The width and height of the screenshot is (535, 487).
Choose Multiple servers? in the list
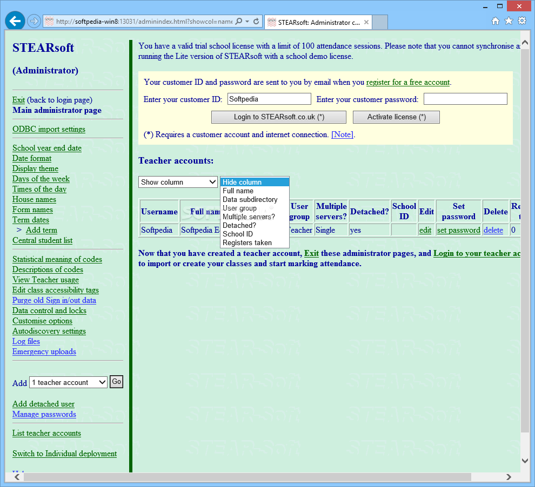click(255, 217)
